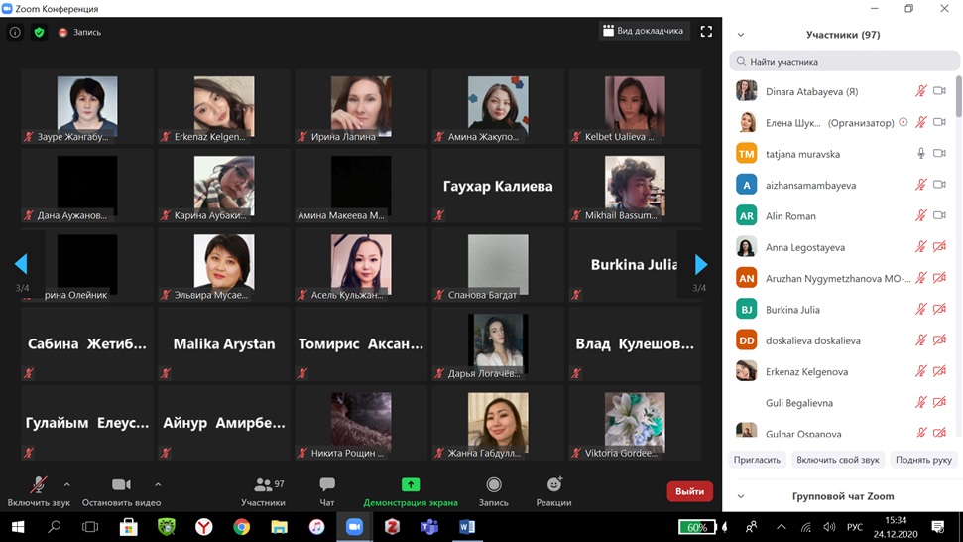Unmute microphone with Включить звук
The width and height of the screenshot is (963, 542).
pos(38,490)
